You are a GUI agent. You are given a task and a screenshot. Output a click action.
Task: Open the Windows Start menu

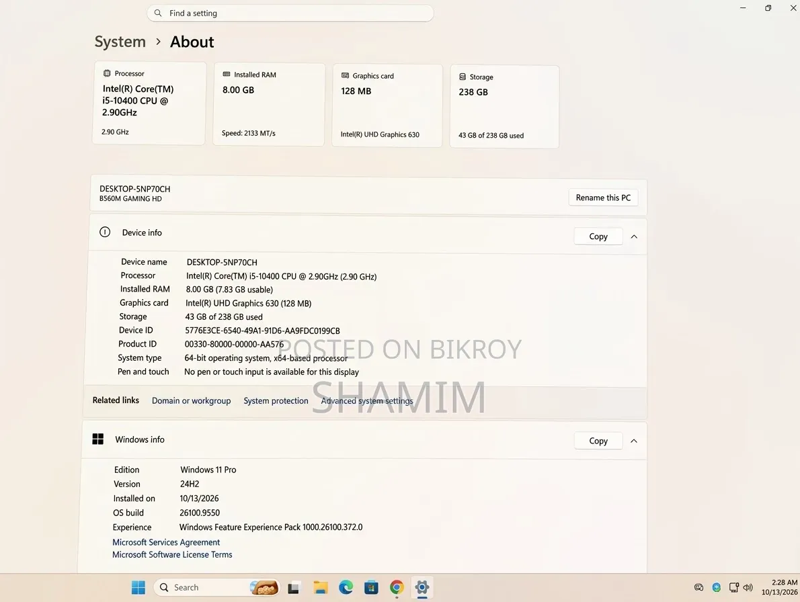(x=138, y=587)
